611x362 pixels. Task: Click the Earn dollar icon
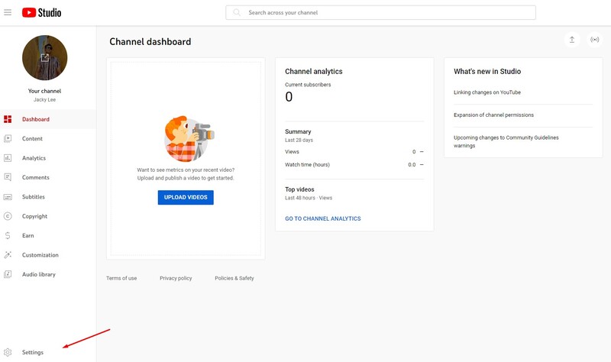coord(8,235)
